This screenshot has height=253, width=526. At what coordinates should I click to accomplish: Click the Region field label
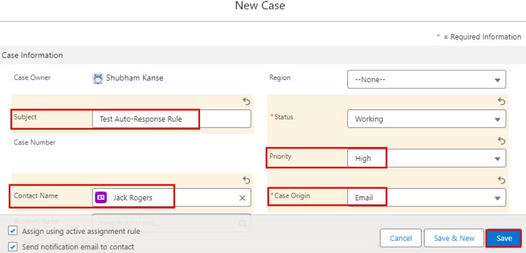(x=279, y=78)
